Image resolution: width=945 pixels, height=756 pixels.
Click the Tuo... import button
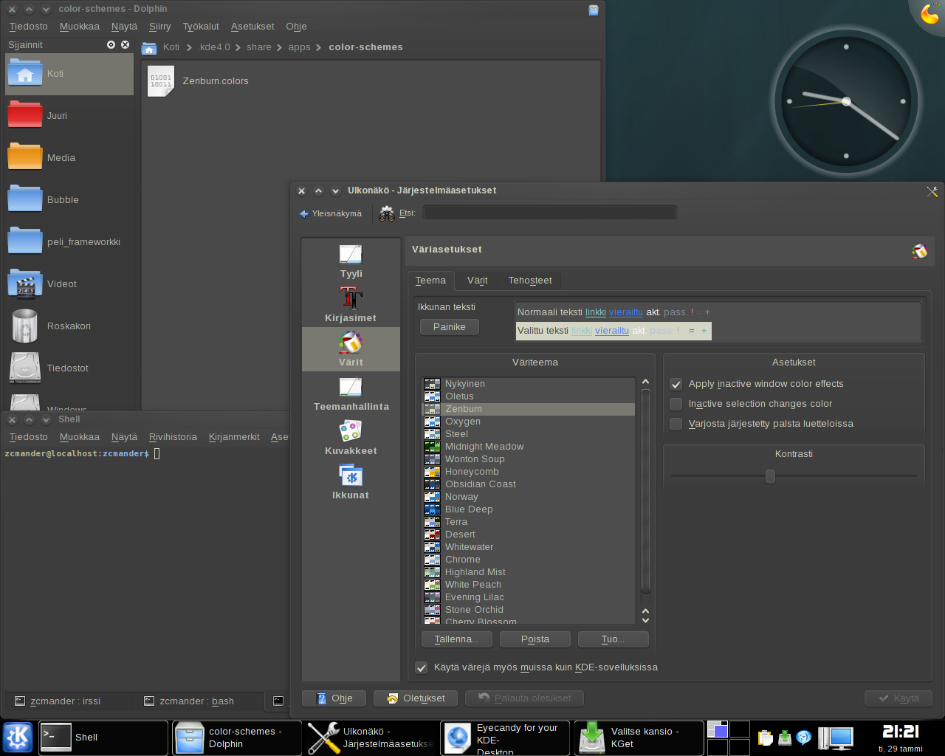pyautogui.click(x=614, y=639)
